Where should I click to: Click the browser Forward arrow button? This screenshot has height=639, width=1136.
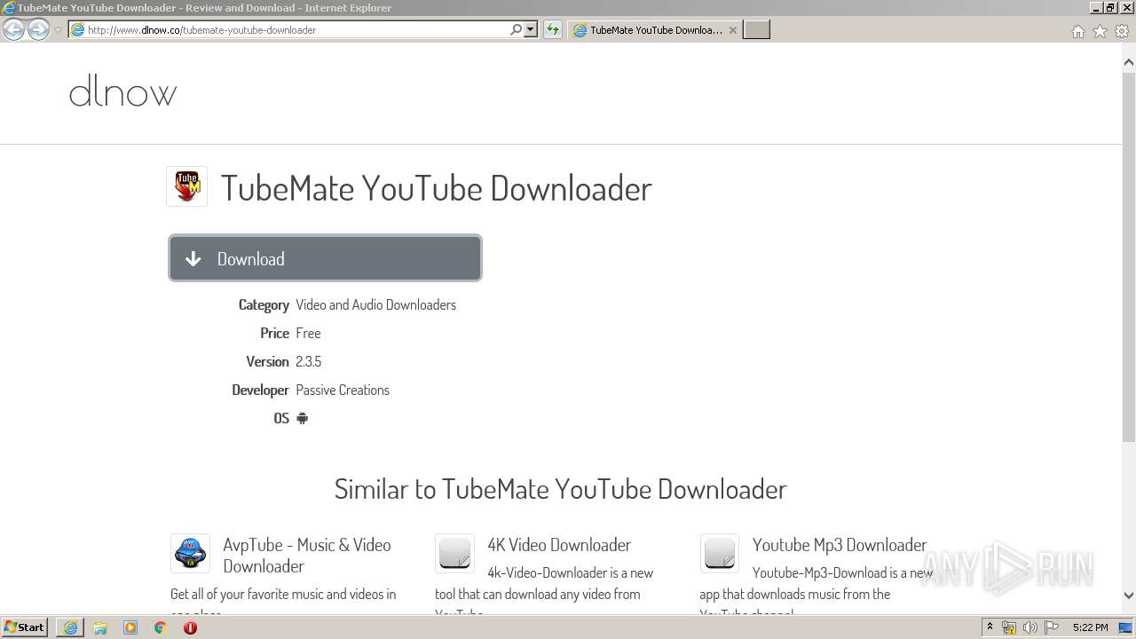pyautogui.click(x=38, y=30)
